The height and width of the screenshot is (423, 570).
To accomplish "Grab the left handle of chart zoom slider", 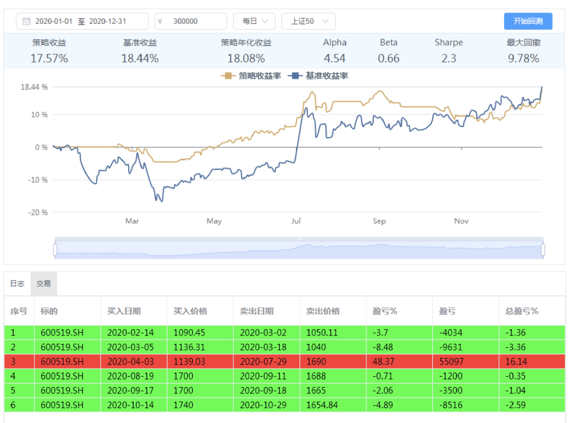I will point(55,249).
